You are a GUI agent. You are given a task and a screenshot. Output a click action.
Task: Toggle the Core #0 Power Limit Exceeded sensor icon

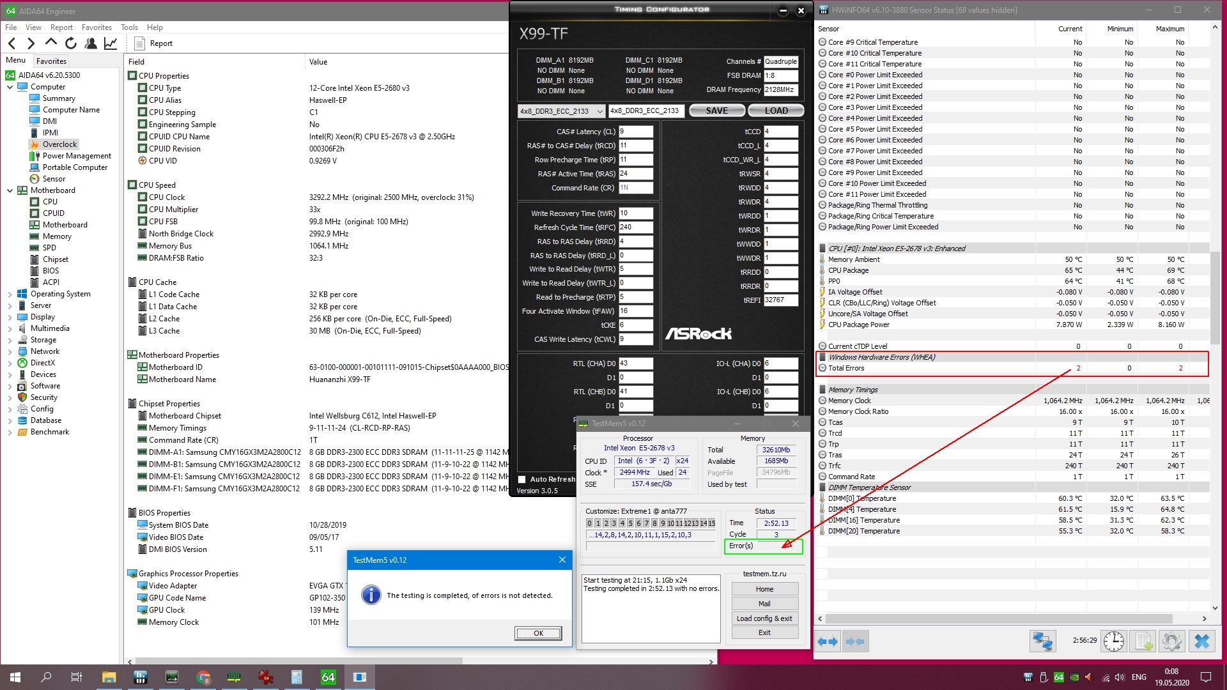coord(822,75)
